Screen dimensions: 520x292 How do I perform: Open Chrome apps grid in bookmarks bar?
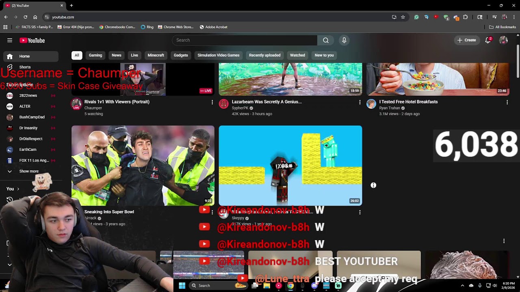click(5, 27)
